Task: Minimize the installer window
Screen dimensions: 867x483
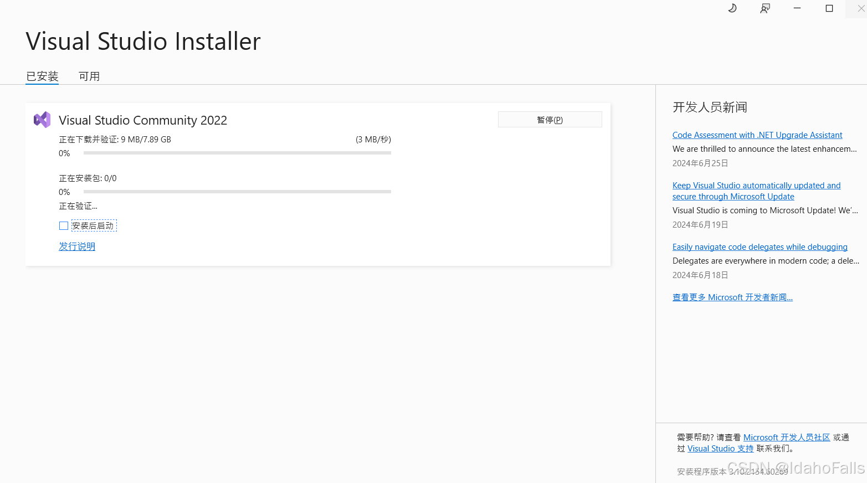Action: (x=797, y=8)
